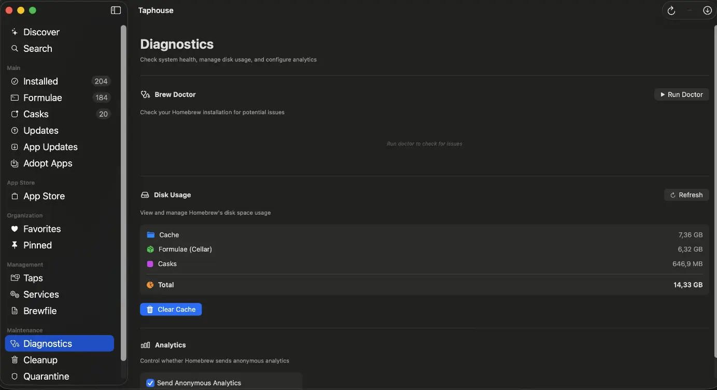Click the green Formulae (Cellar) cube icon
Screen dimensions: 717x390
tap(150, 249)
